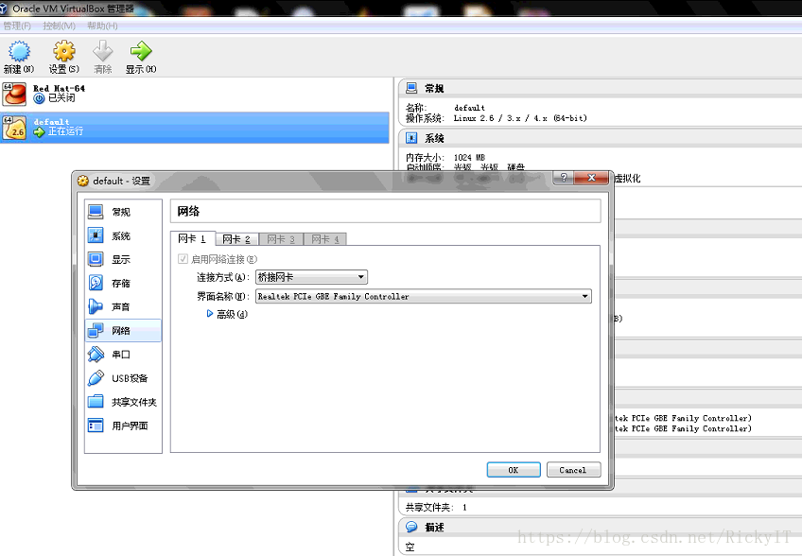Open Storage (存储) settings category icon
Image resolution: width=802 pixels, height=556 pixels.
[96, 283]
